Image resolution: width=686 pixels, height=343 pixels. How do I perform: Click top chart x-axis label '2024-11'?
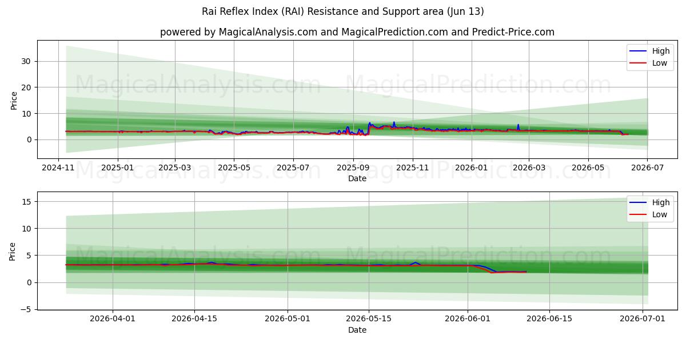[58, 168]
